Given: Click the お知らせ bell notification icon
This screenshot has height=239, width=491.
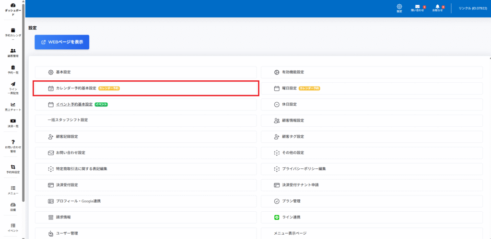Looking at the screenshot, I should 437,7.
